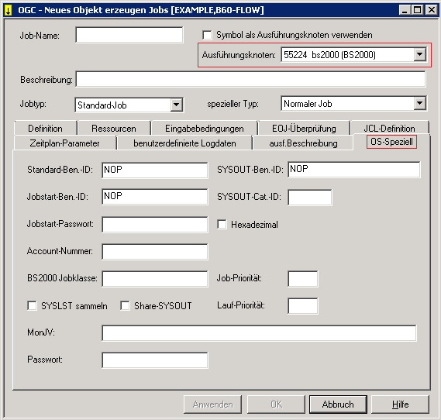Focus the Jobstart-Ben.-ID field
The height and width of the screenshot is (420, 441).
point(155,197)
